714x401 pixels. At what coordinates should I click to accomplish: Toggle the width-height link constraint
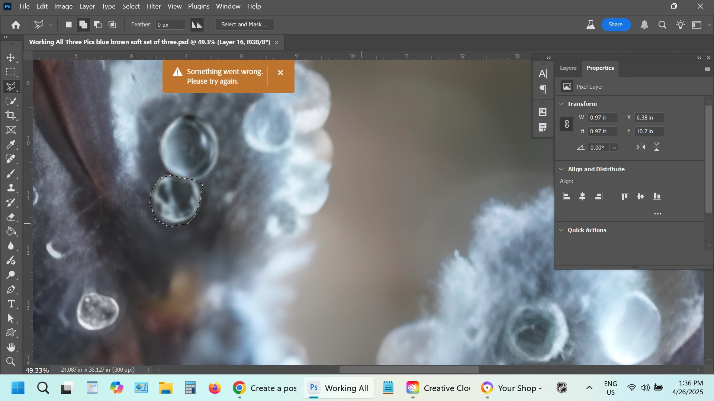(566, 124)
